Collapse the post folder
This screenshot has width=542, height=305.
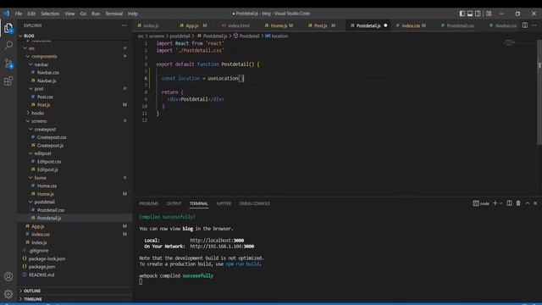pos(75,89)
